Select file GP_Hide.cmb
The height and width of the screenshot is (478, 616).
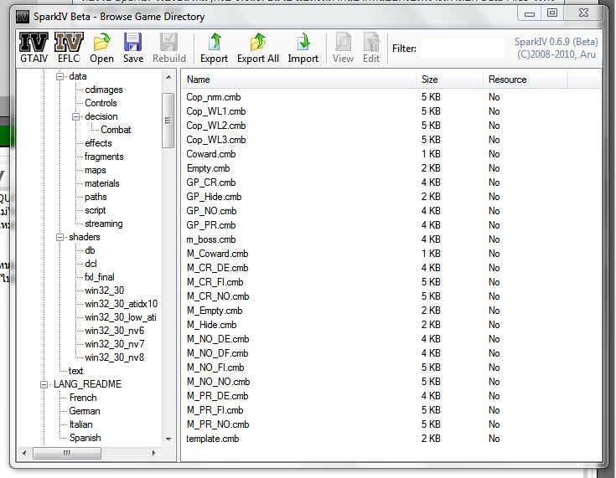pyautogui.click(x=214, y=197)
